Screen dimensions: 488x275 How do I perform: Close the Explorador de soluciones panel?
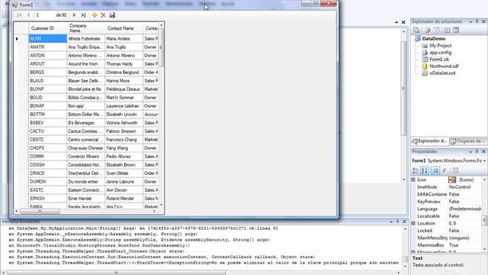483,21
